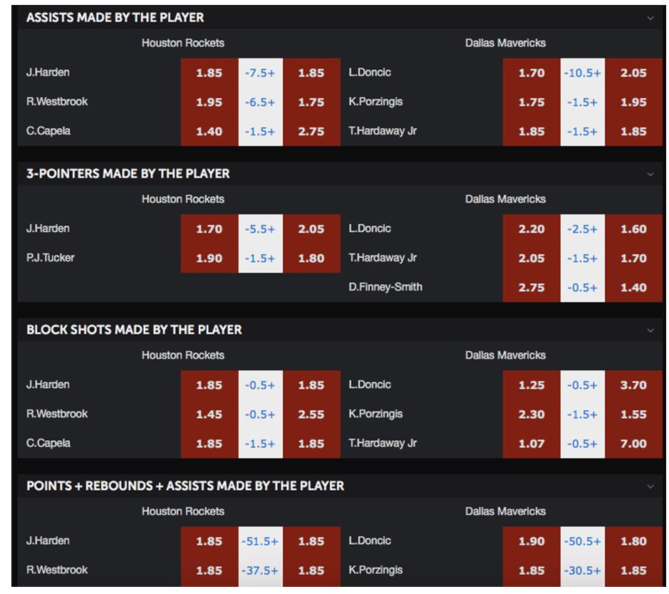
Task: Select J.Harden 3-pointers over 2.05 odds
Action: click(x=311, y=229)
